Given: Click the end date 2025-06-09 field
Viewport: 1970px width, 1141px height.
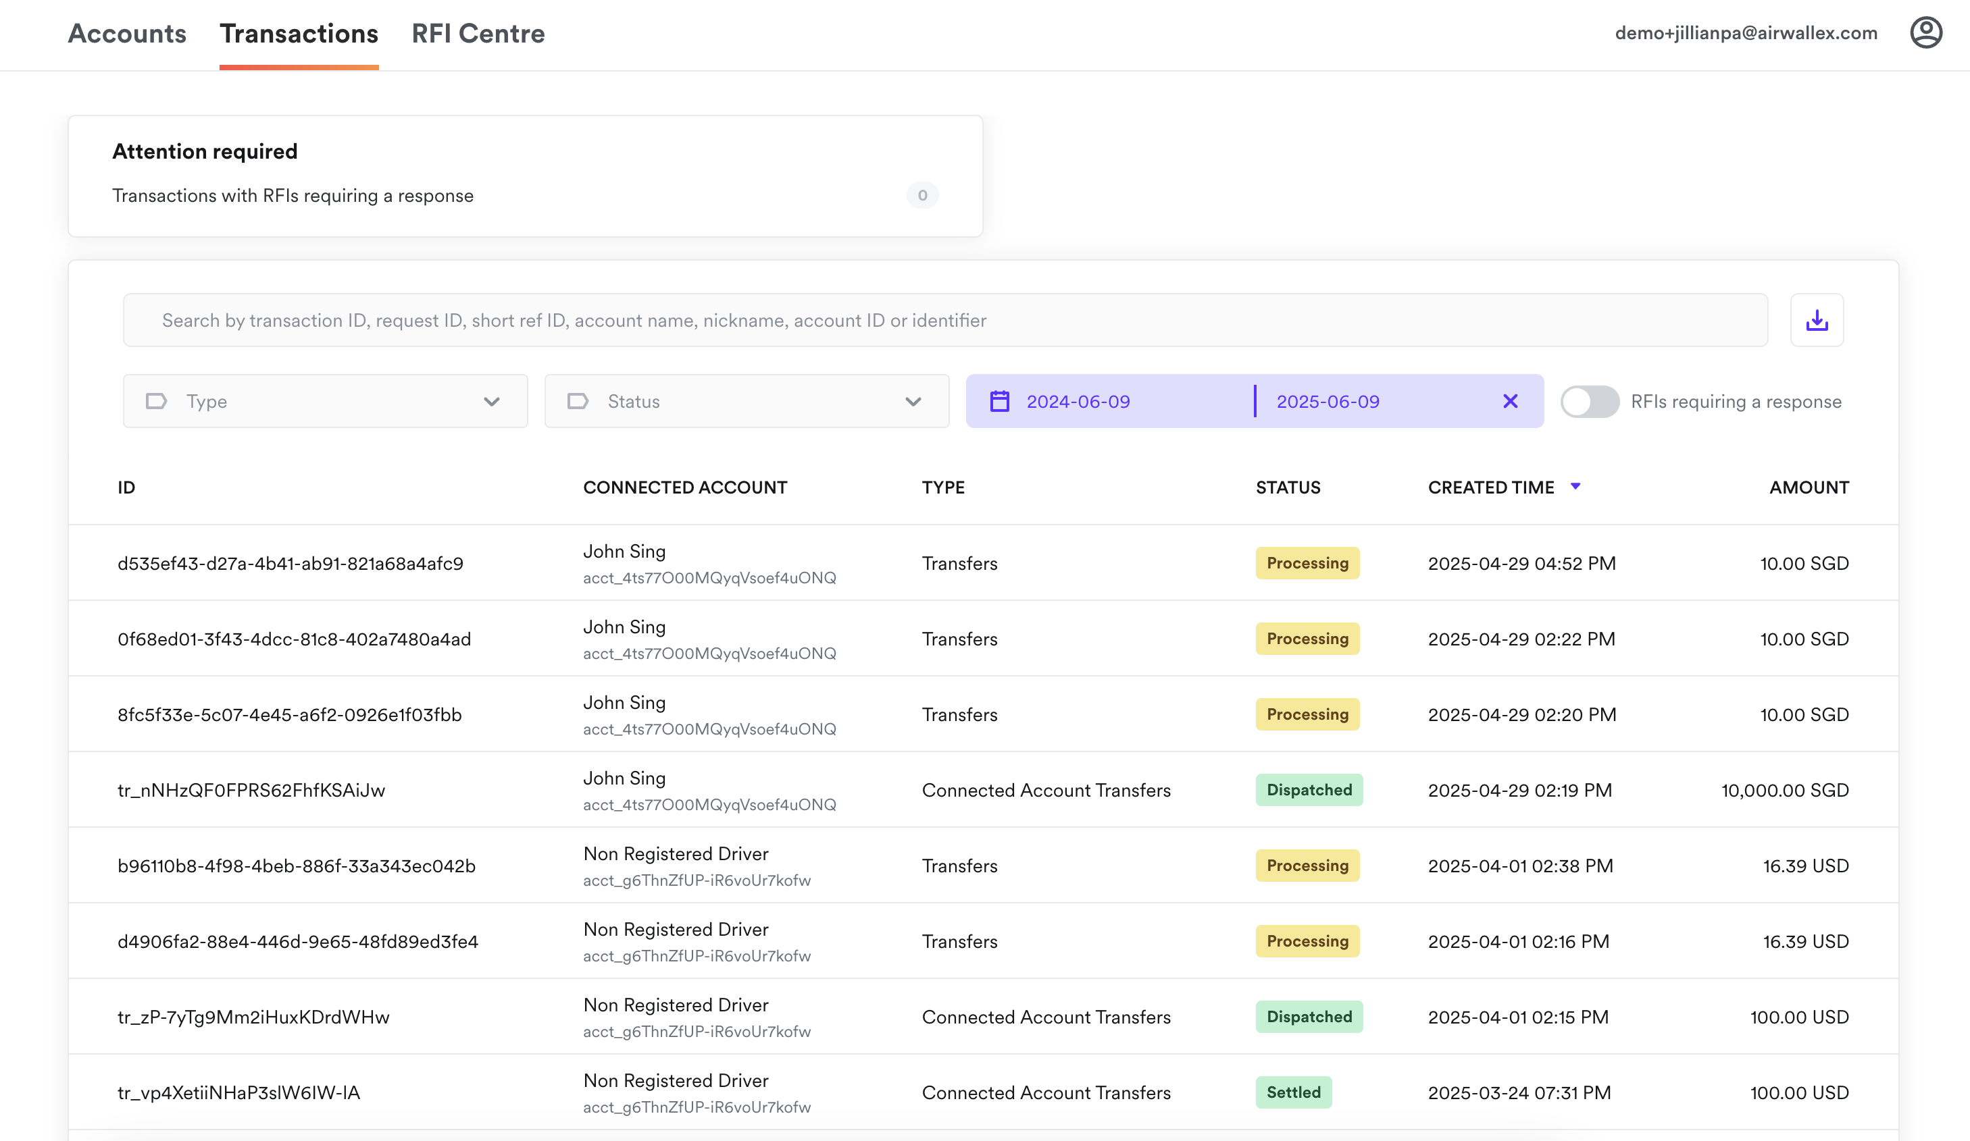Looking at the screenshot, I should [x=1328, y=402].
